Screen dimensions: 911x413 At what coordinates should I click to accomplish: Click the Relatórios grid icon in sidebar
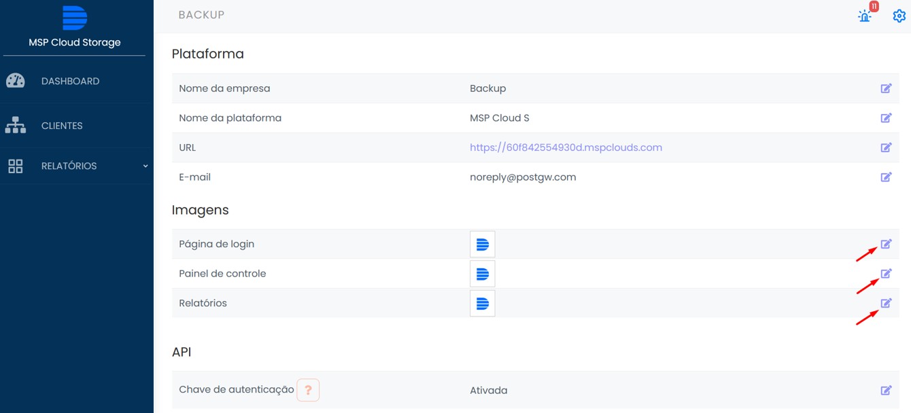click(x=16, y=166)
